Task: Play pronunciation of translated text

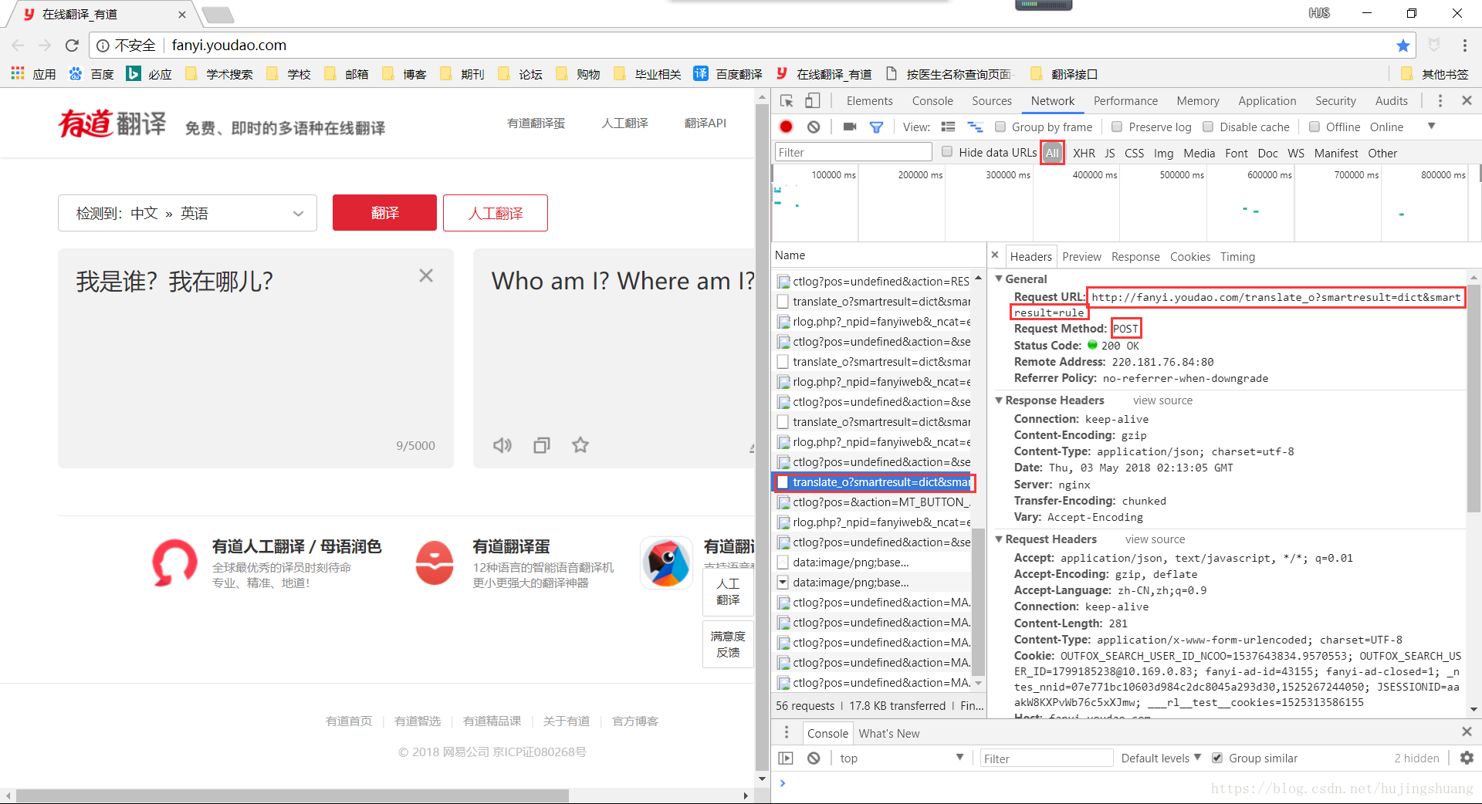Action: (502, 445)
